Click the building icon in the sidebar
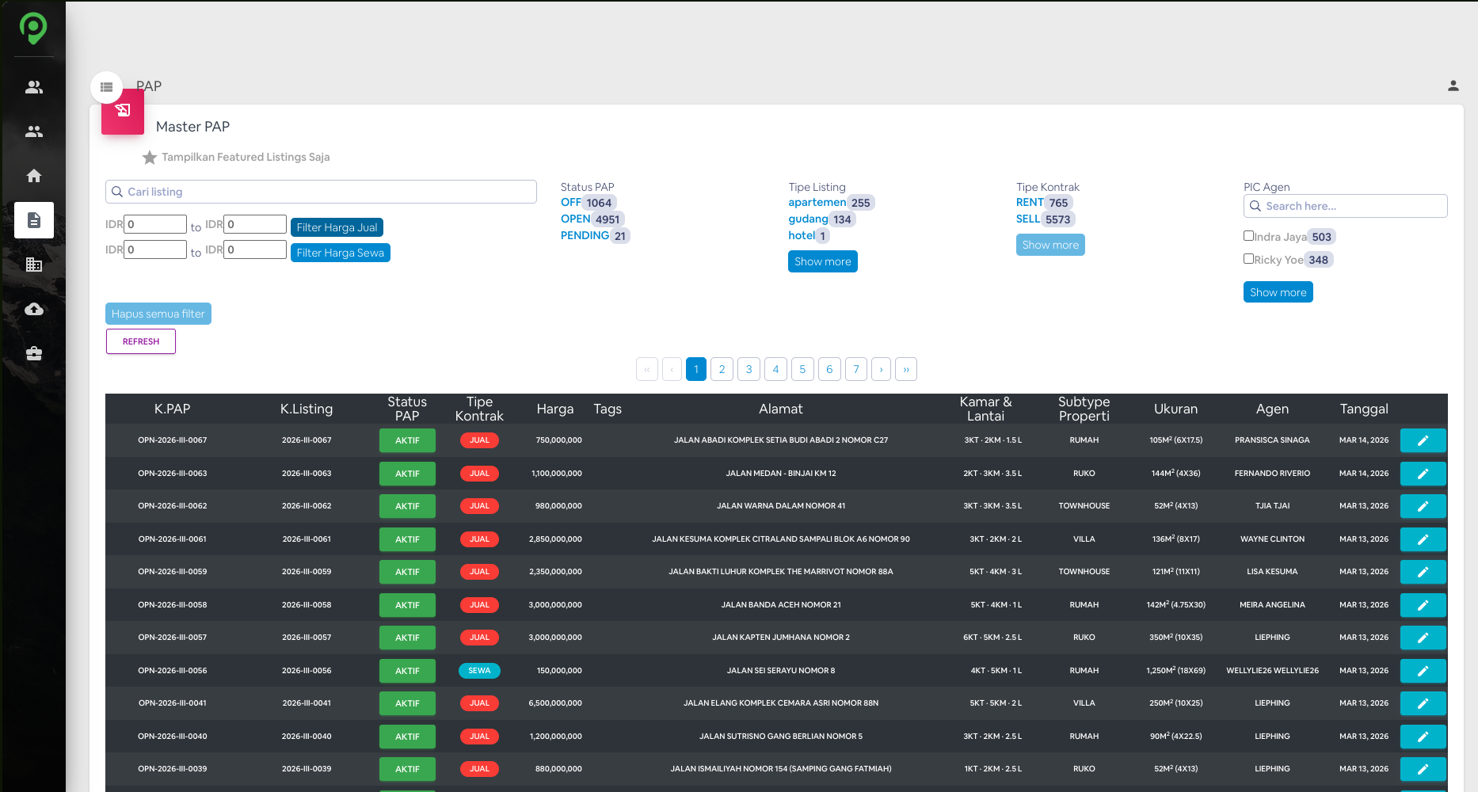This screenshot has height=792, width=1478. tap(34, 265)
